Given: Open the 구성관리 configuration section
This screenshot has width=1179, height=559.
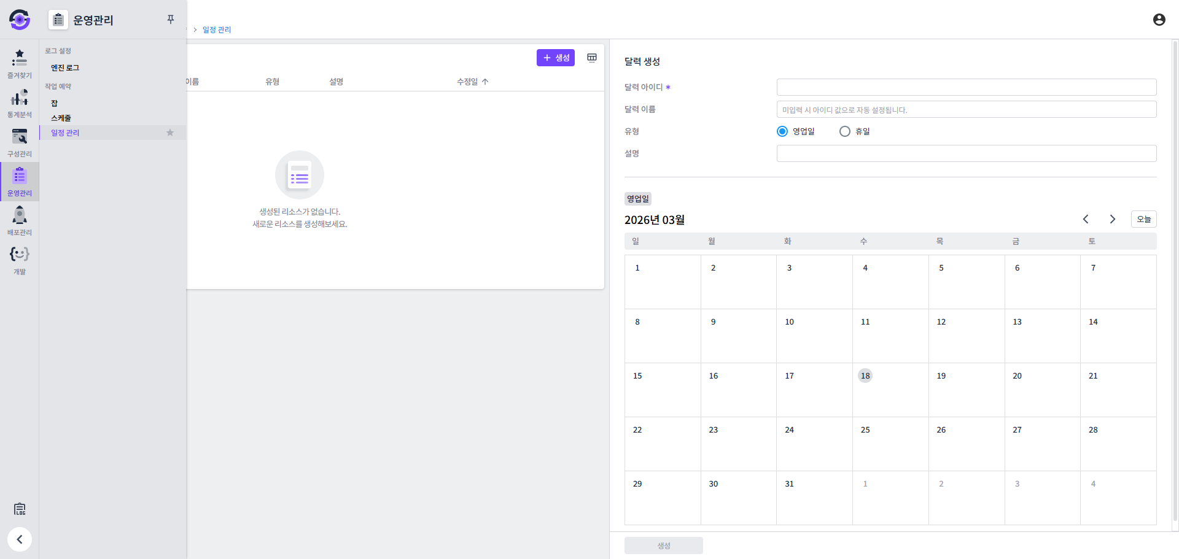Looking at the screenshot, I should [x=20, y=142].
